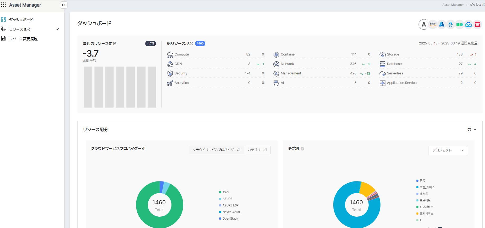Switch to クラウドサービスプロバイダー別 tab
485x228 pixels.
(216, 150)
